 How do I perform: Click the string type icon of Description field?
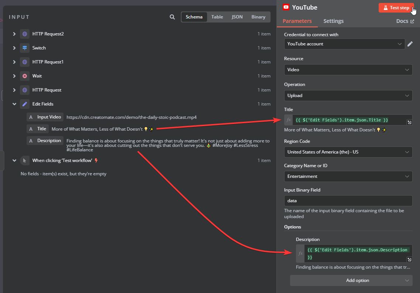point(31,141)
